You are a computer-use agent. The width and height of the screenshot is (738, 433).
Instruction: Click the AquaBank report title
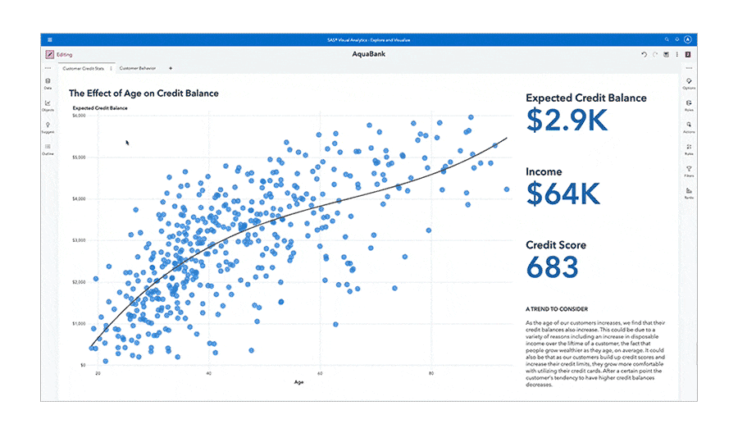click(x=368, y=54)
